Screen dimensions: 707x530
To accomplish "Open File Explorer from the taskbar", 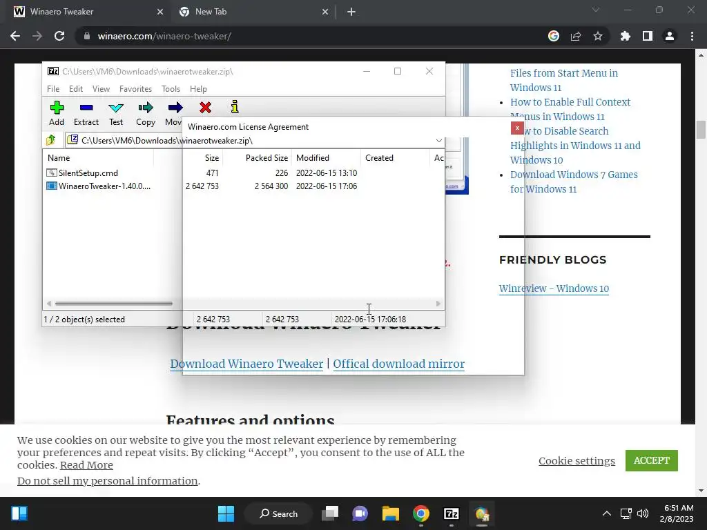I will pyautogui.click(x=391, y=513).
